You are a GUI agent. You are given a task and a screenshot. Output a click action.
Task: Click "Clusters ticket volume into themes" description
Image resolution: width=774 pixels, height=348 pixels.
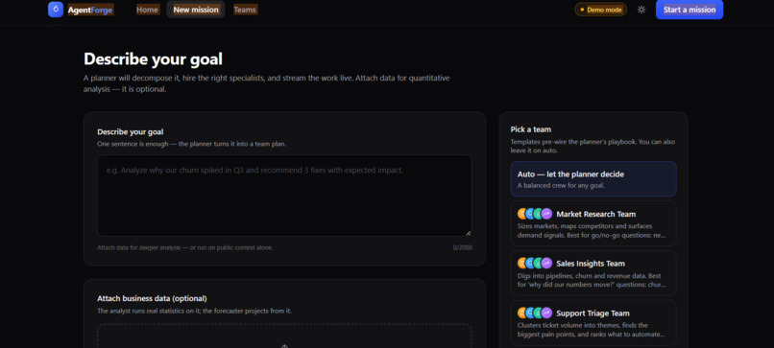pos(592,330)
